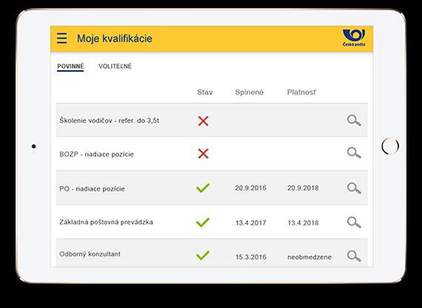
Task: Switch to the VOLITEĽNÉ tab
Action: coord(115,66)
